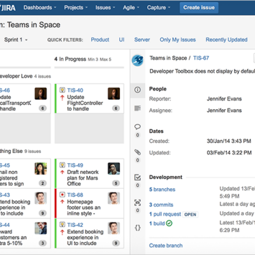Open the Sprint 1 dropdown
The image size is (255, 255).
(x=16, y=40)
